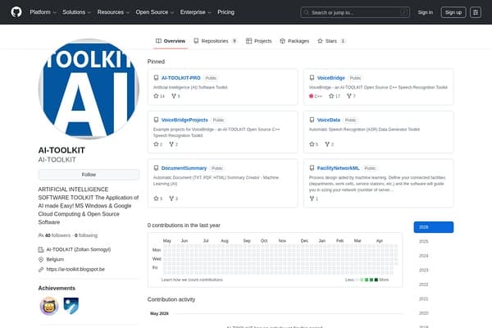This screenshot has width=492, height=328.
Task: Open the DocumentSummary repository
Action: 184,168
